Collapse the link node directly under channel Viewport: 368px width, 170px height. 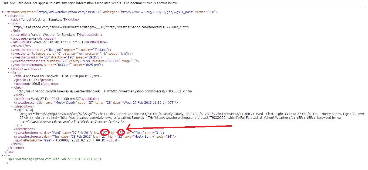tap(9, 23)
